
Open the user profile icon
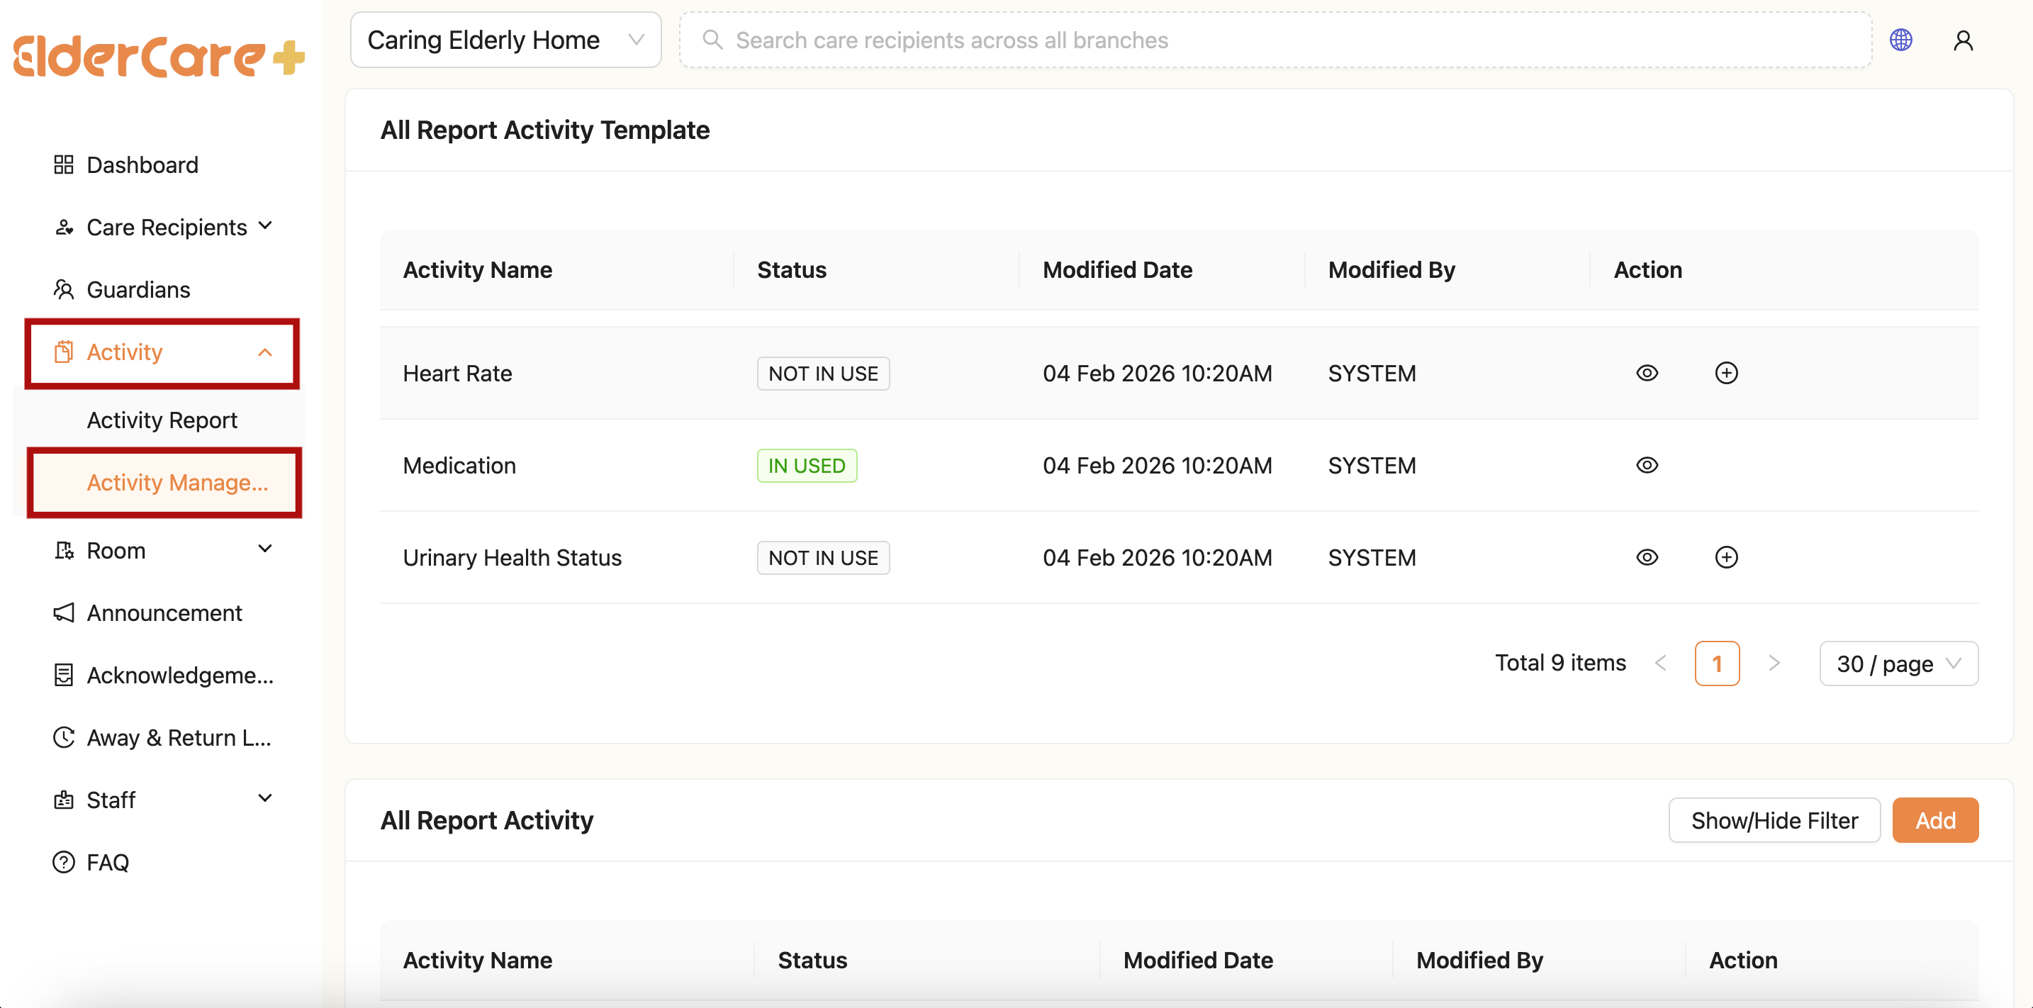pos(1963,40)
